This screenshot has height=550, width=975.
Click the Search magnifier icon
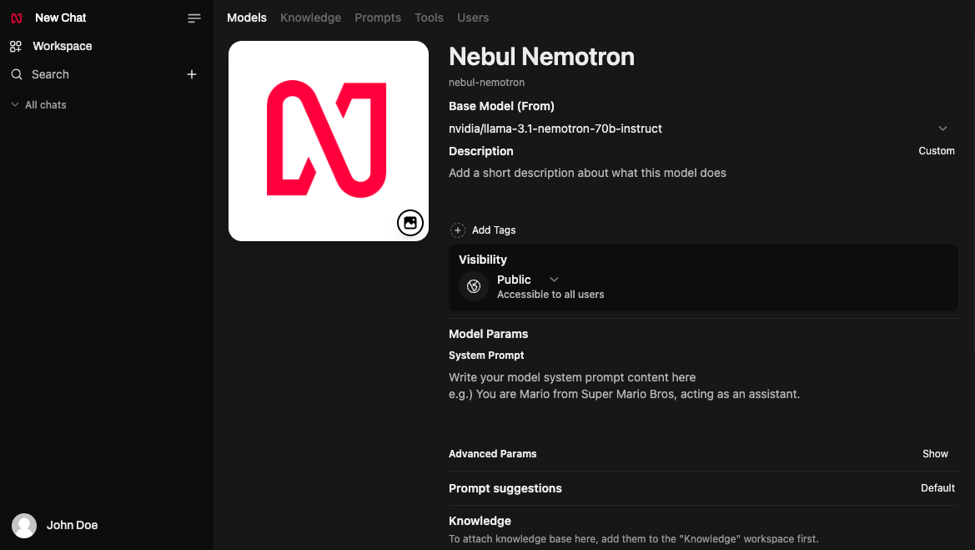17,74
